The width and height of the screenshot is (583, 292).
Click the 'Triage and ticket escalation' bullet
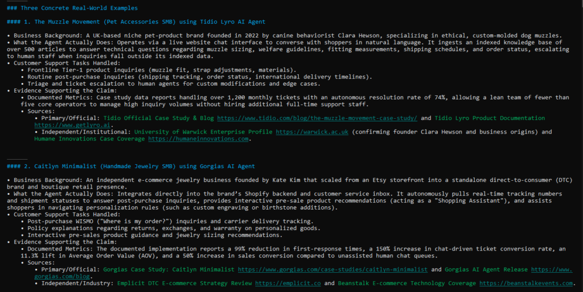tap(171, 84)
